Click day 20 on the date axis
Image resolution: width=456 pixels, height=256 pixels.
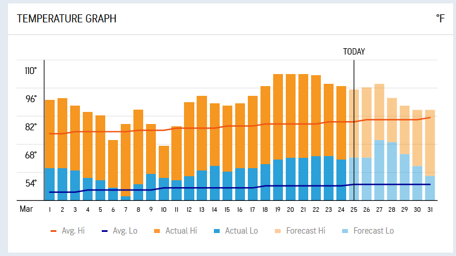pos(290,210)
